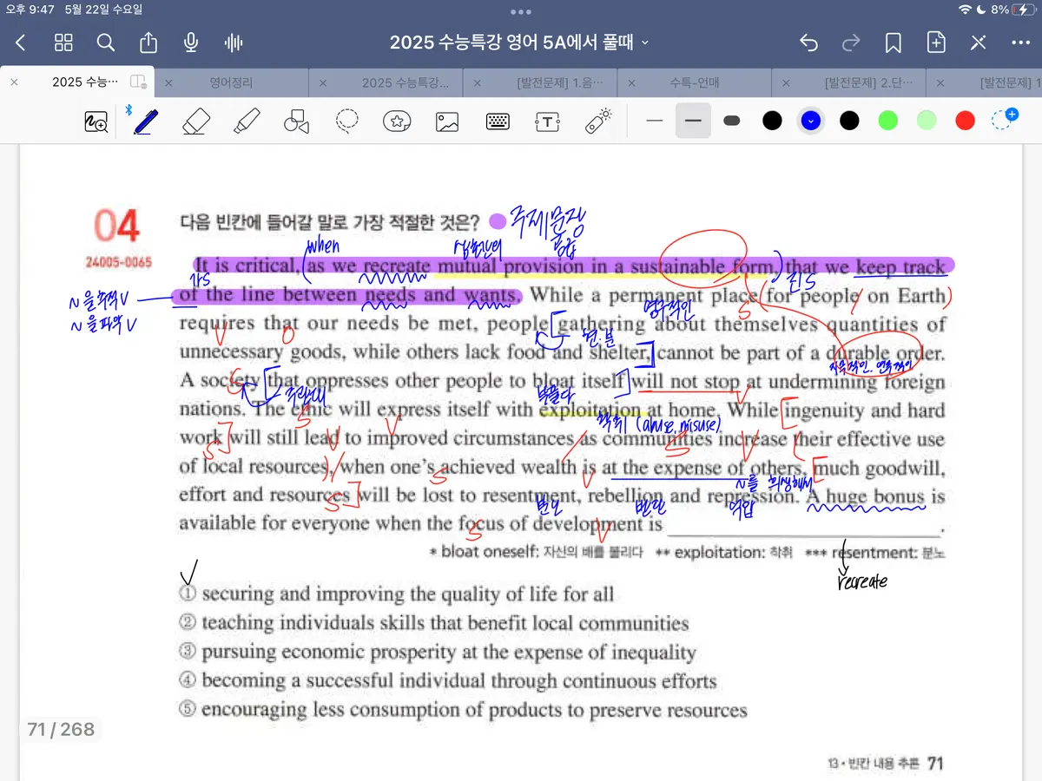Choose the thinnest stroke width
1042x781 pixels.
(x=655, y=121)
